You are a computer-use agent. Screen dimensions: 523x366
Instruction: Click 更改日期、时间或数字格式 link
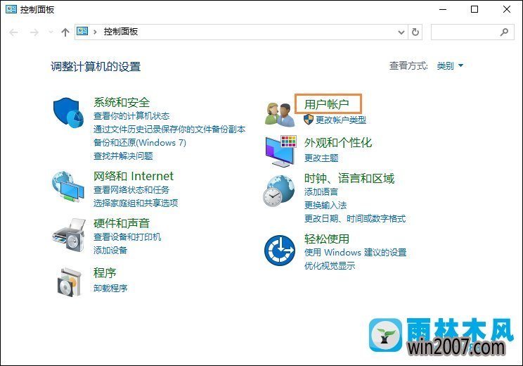coord(355,218)
